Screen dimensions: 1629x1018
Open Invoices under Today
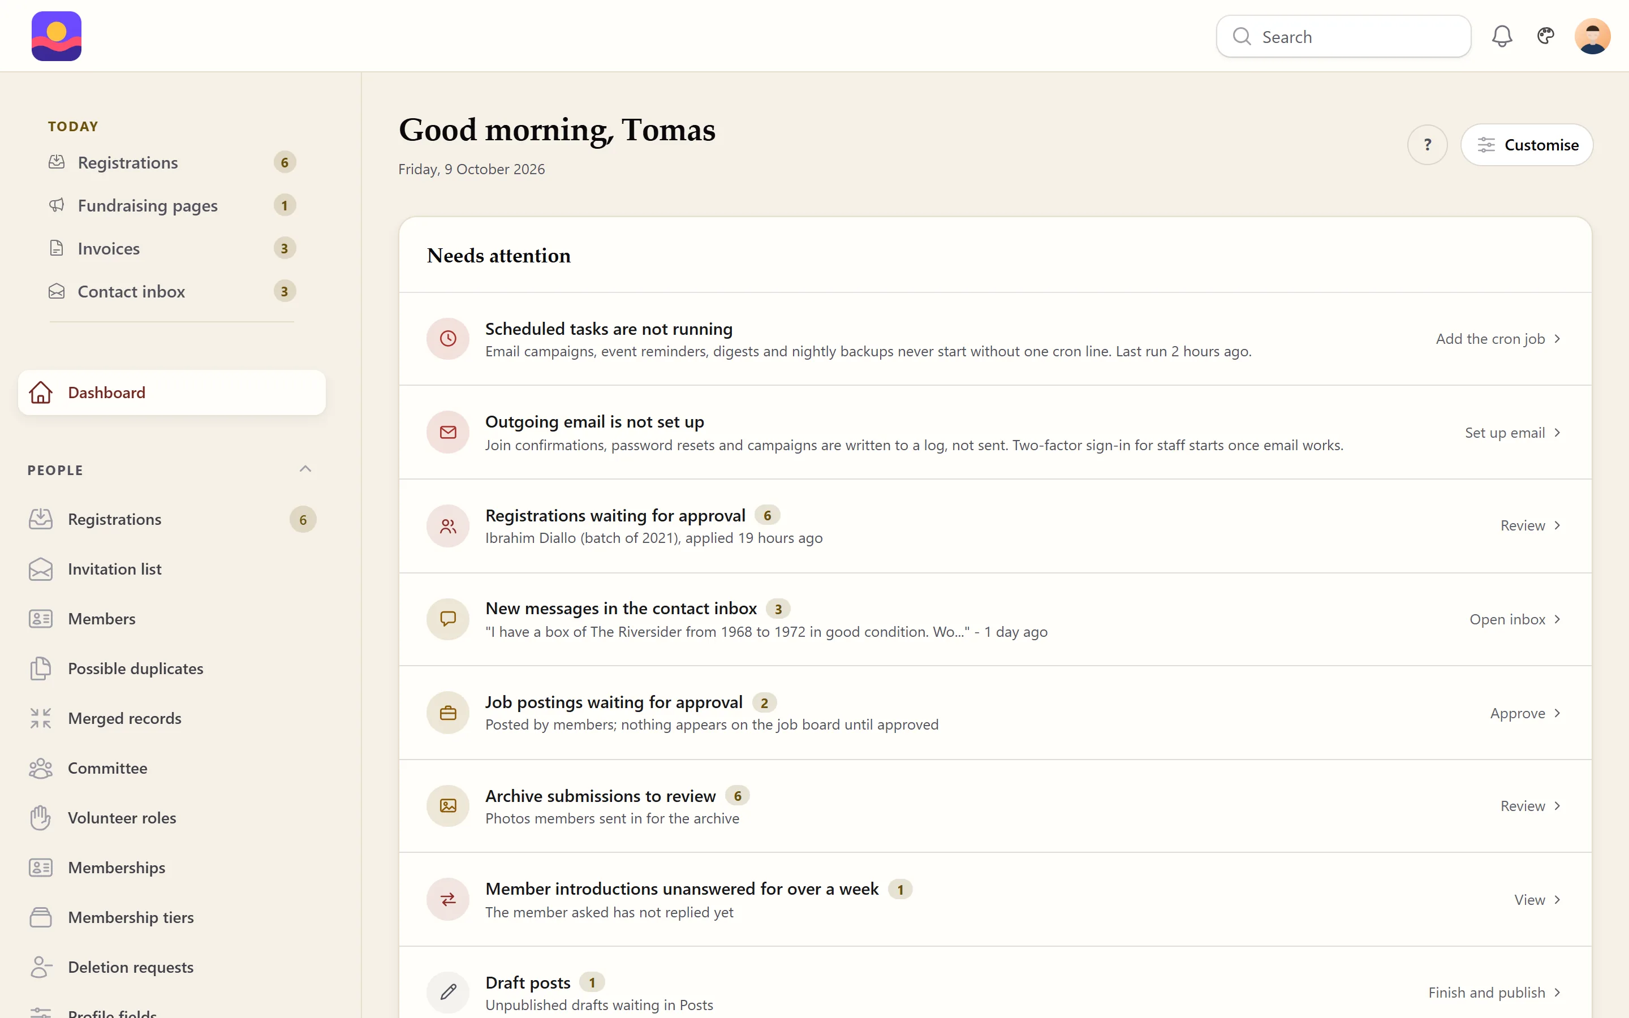(x=173, y=248)
